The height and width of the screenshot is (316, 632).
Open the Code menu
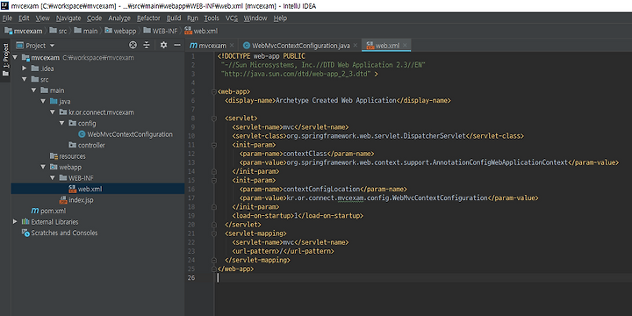94,18
